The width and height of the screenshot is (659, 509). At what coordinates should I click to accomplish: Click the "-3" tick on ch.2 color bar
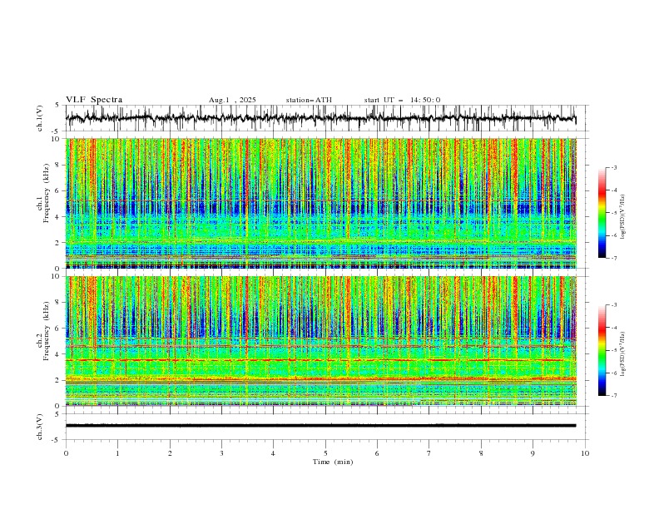pyautogui.click(x=613, y=305)
